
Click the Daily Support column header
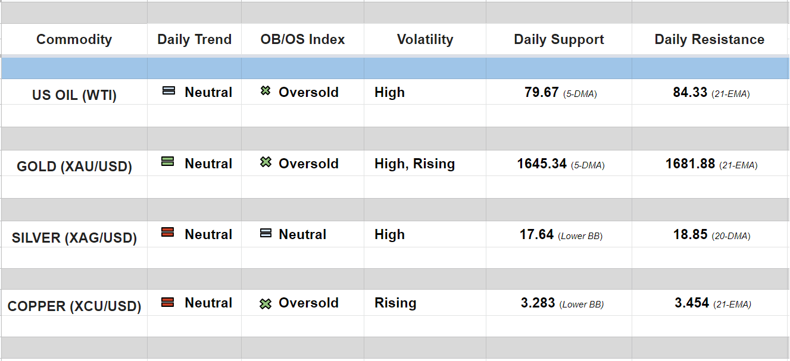(x=558, y=40)
